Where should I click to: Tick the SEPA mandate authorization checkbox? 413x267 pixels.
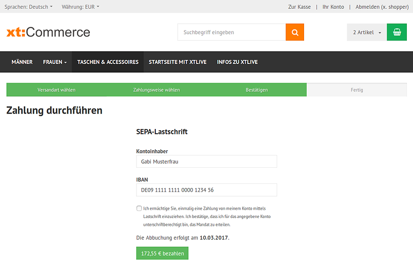click(139, 208)
